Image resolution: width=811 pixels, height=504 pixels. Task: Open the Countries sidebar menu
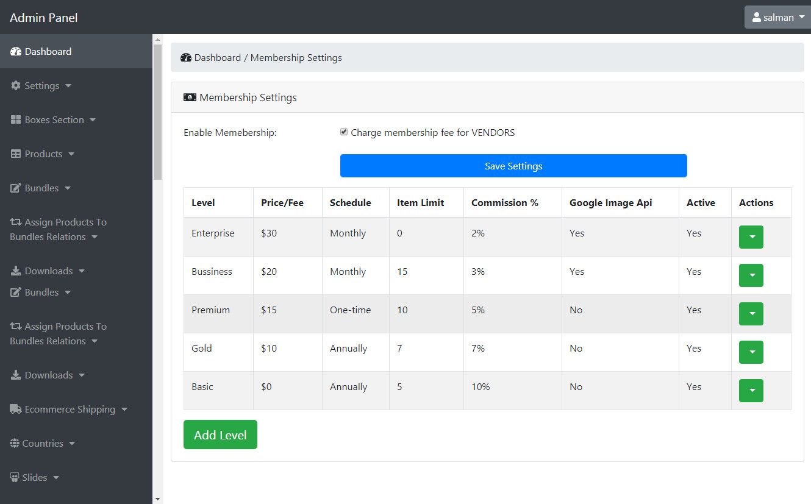point(43,444)
